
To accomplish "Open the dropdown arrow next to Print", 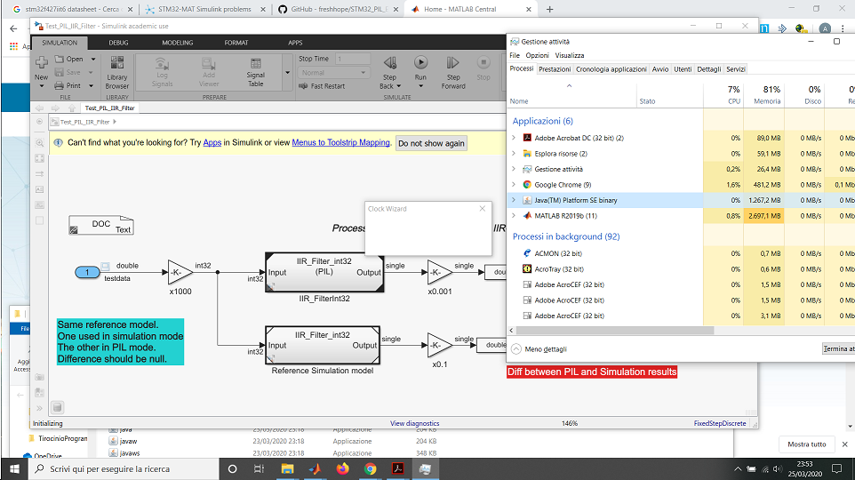I will click(91, 85).
